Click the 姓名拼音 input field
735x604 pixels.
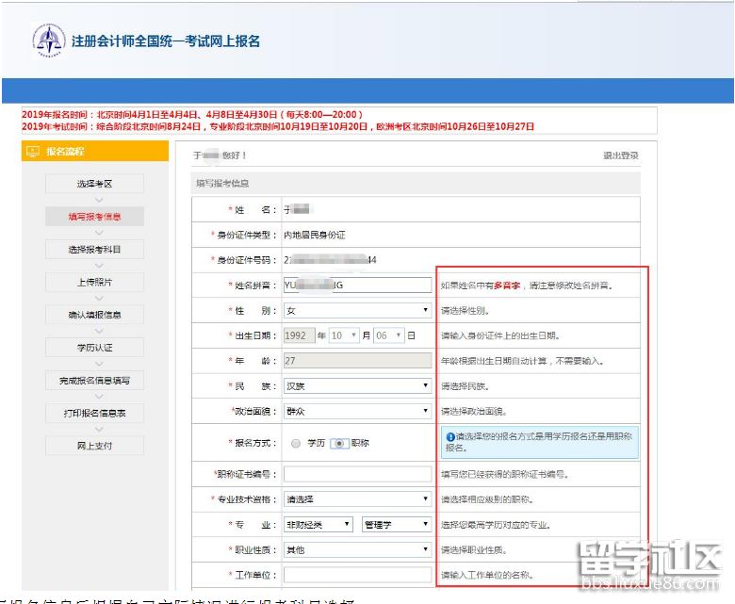click(357, 285)
